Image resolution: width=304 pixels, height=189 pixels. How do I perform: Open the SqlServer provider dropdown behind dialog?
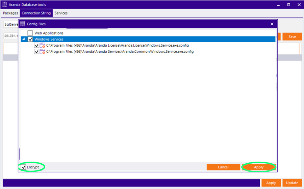tap(11, 24)
